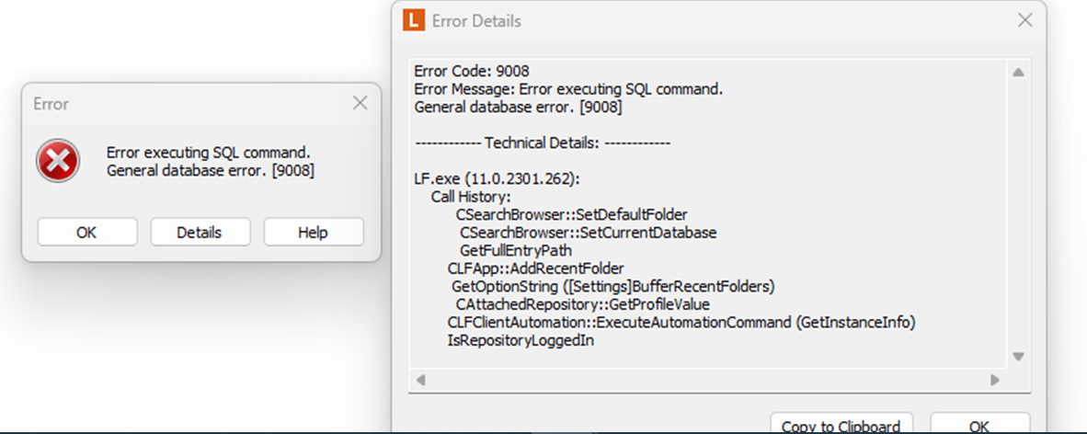Click the red error X icon
Viewport: 1087px width, 434px height.
coord(58,161)
